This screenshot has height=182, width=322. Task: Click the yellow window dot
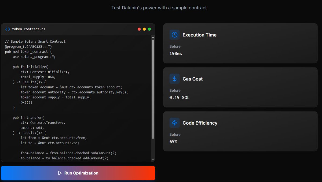tap(144, 29)
